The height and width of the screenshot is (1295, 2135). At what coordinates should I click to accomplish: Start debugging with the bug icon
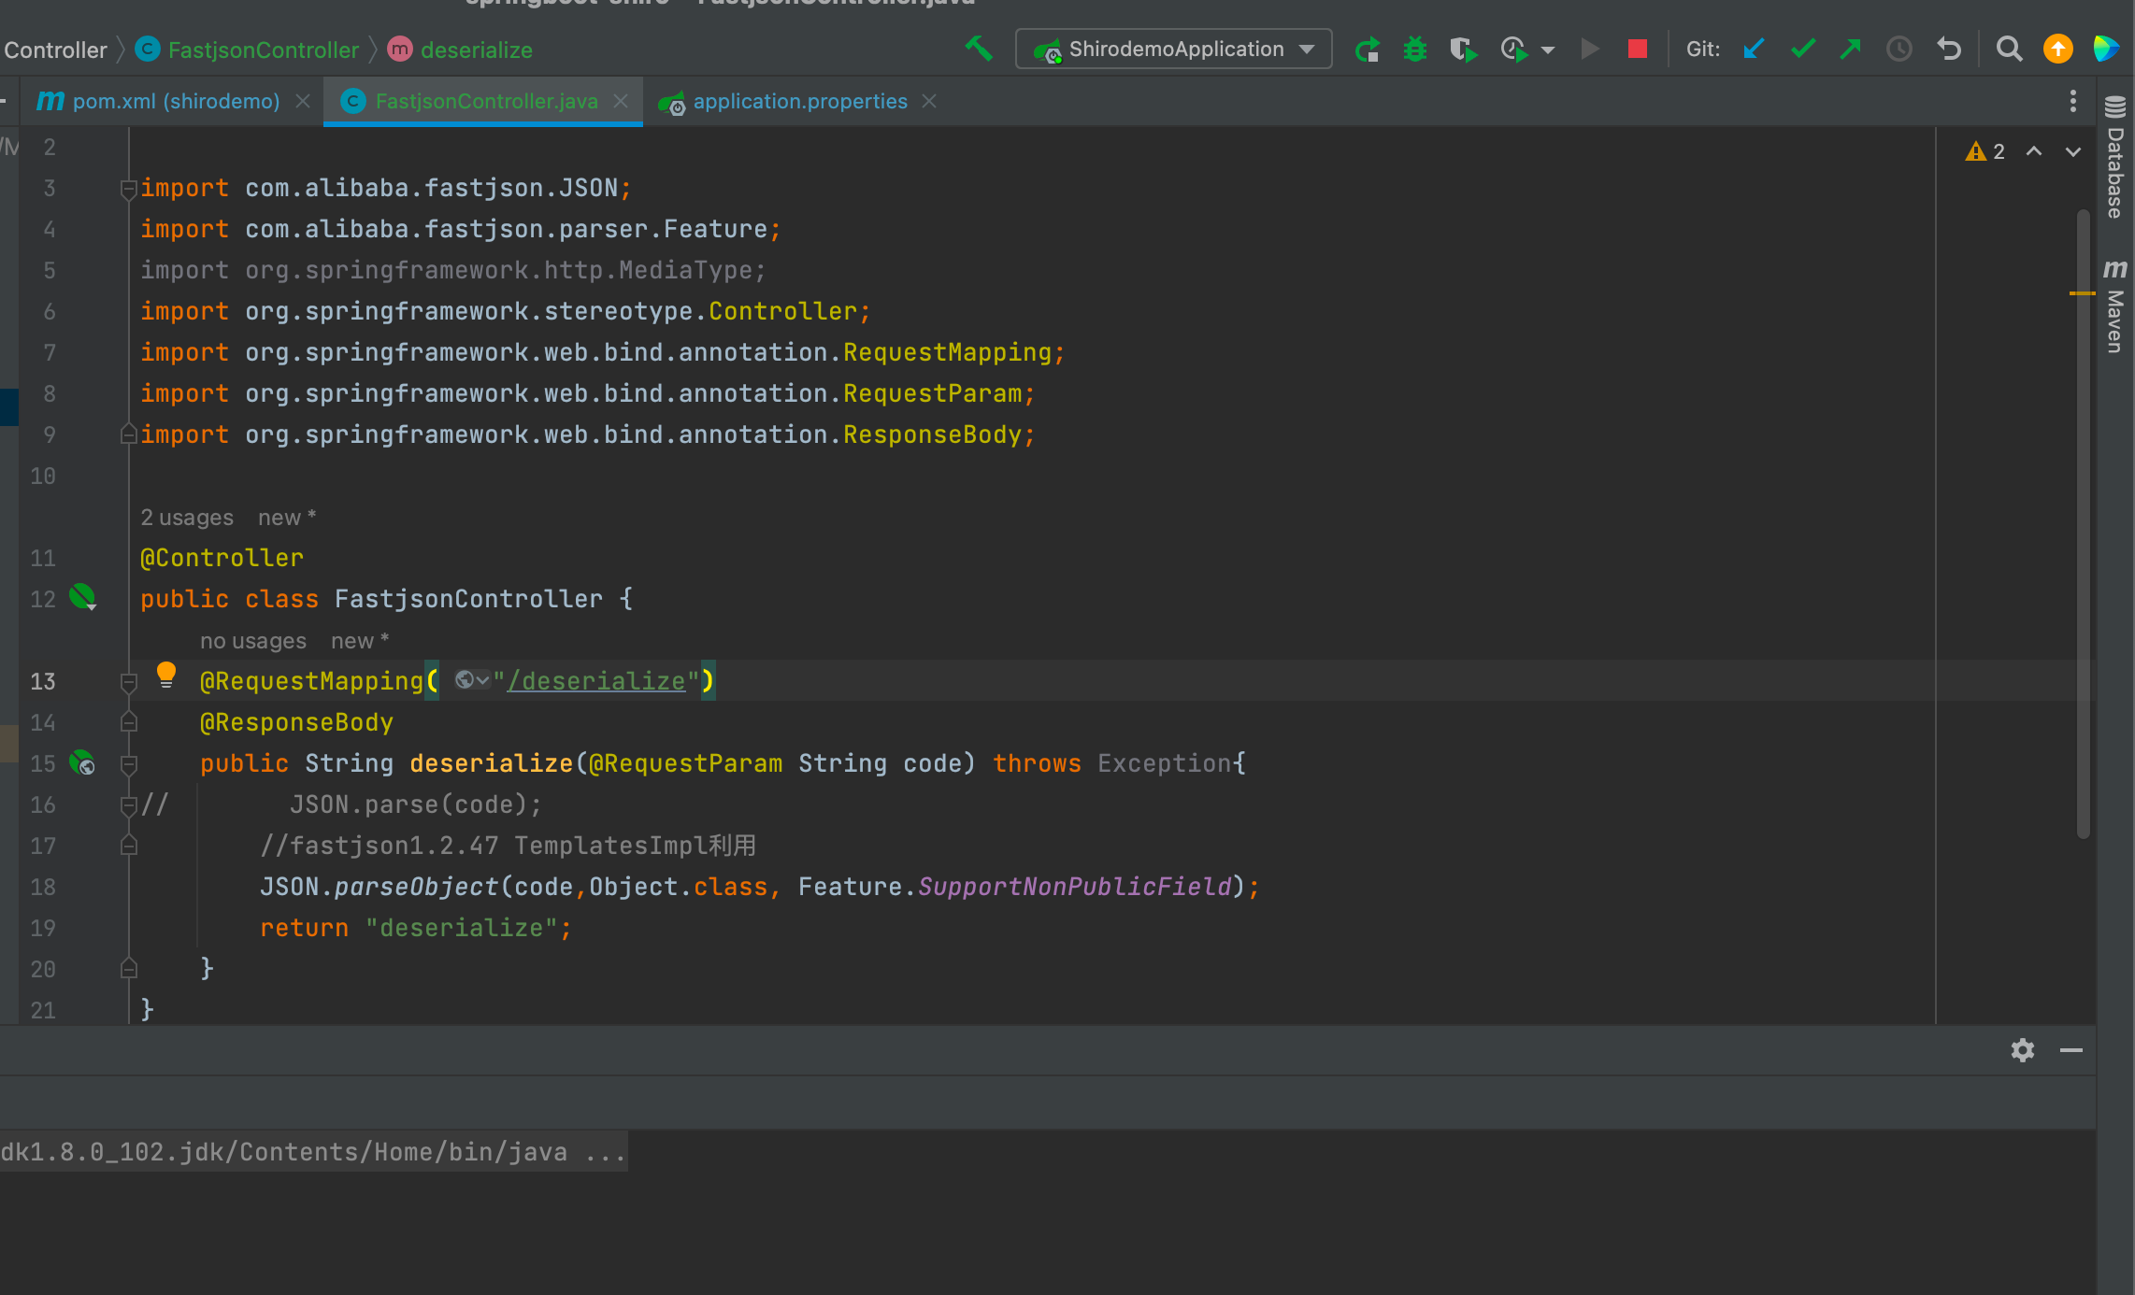coord(1414,50)
